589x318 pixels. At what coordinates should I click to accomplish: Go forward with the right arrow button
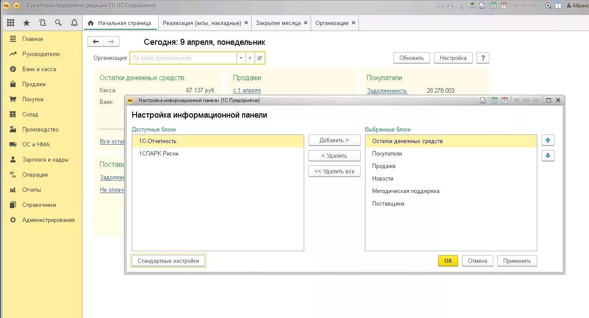tap(111, 42)
